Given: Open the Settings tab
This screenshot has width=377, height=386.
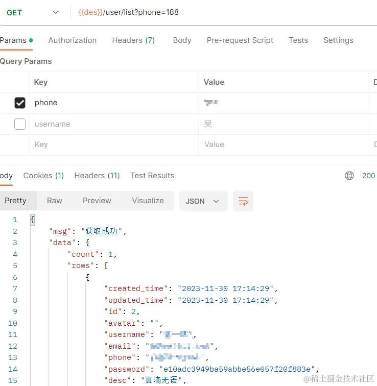Looking at the screenshot, I should 338,40.
